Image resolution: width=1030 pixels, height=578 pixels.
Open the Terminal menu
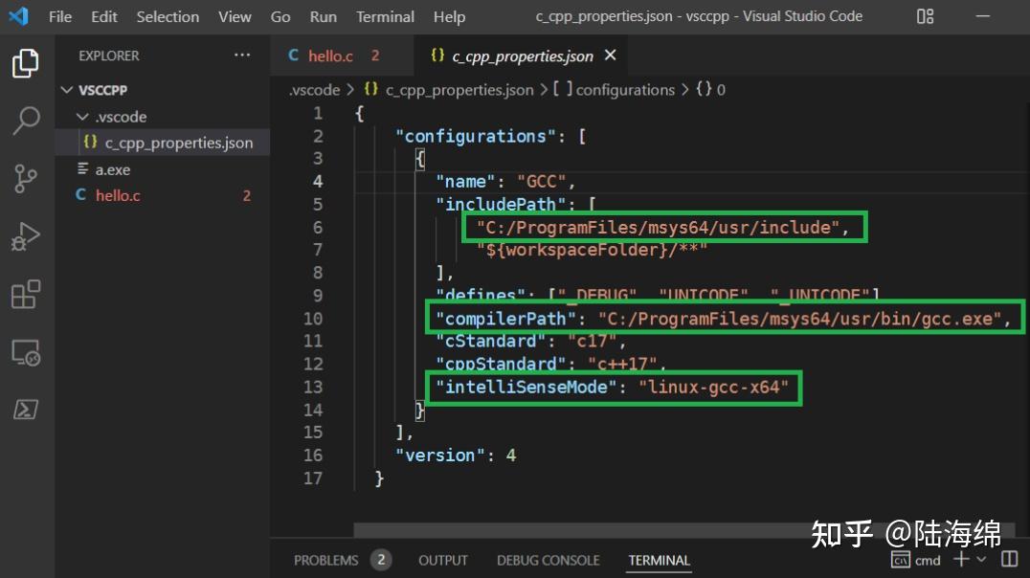click(384, 16)
